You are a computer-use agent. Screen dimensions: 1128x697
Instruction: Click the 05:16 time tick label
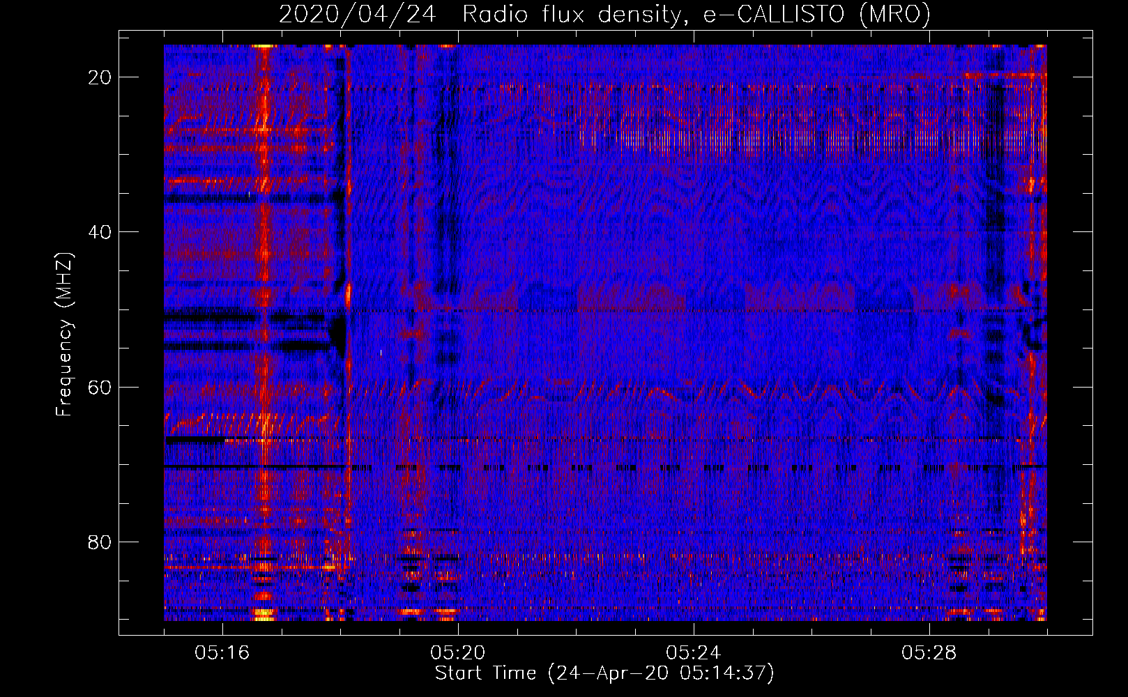[222, 653]
